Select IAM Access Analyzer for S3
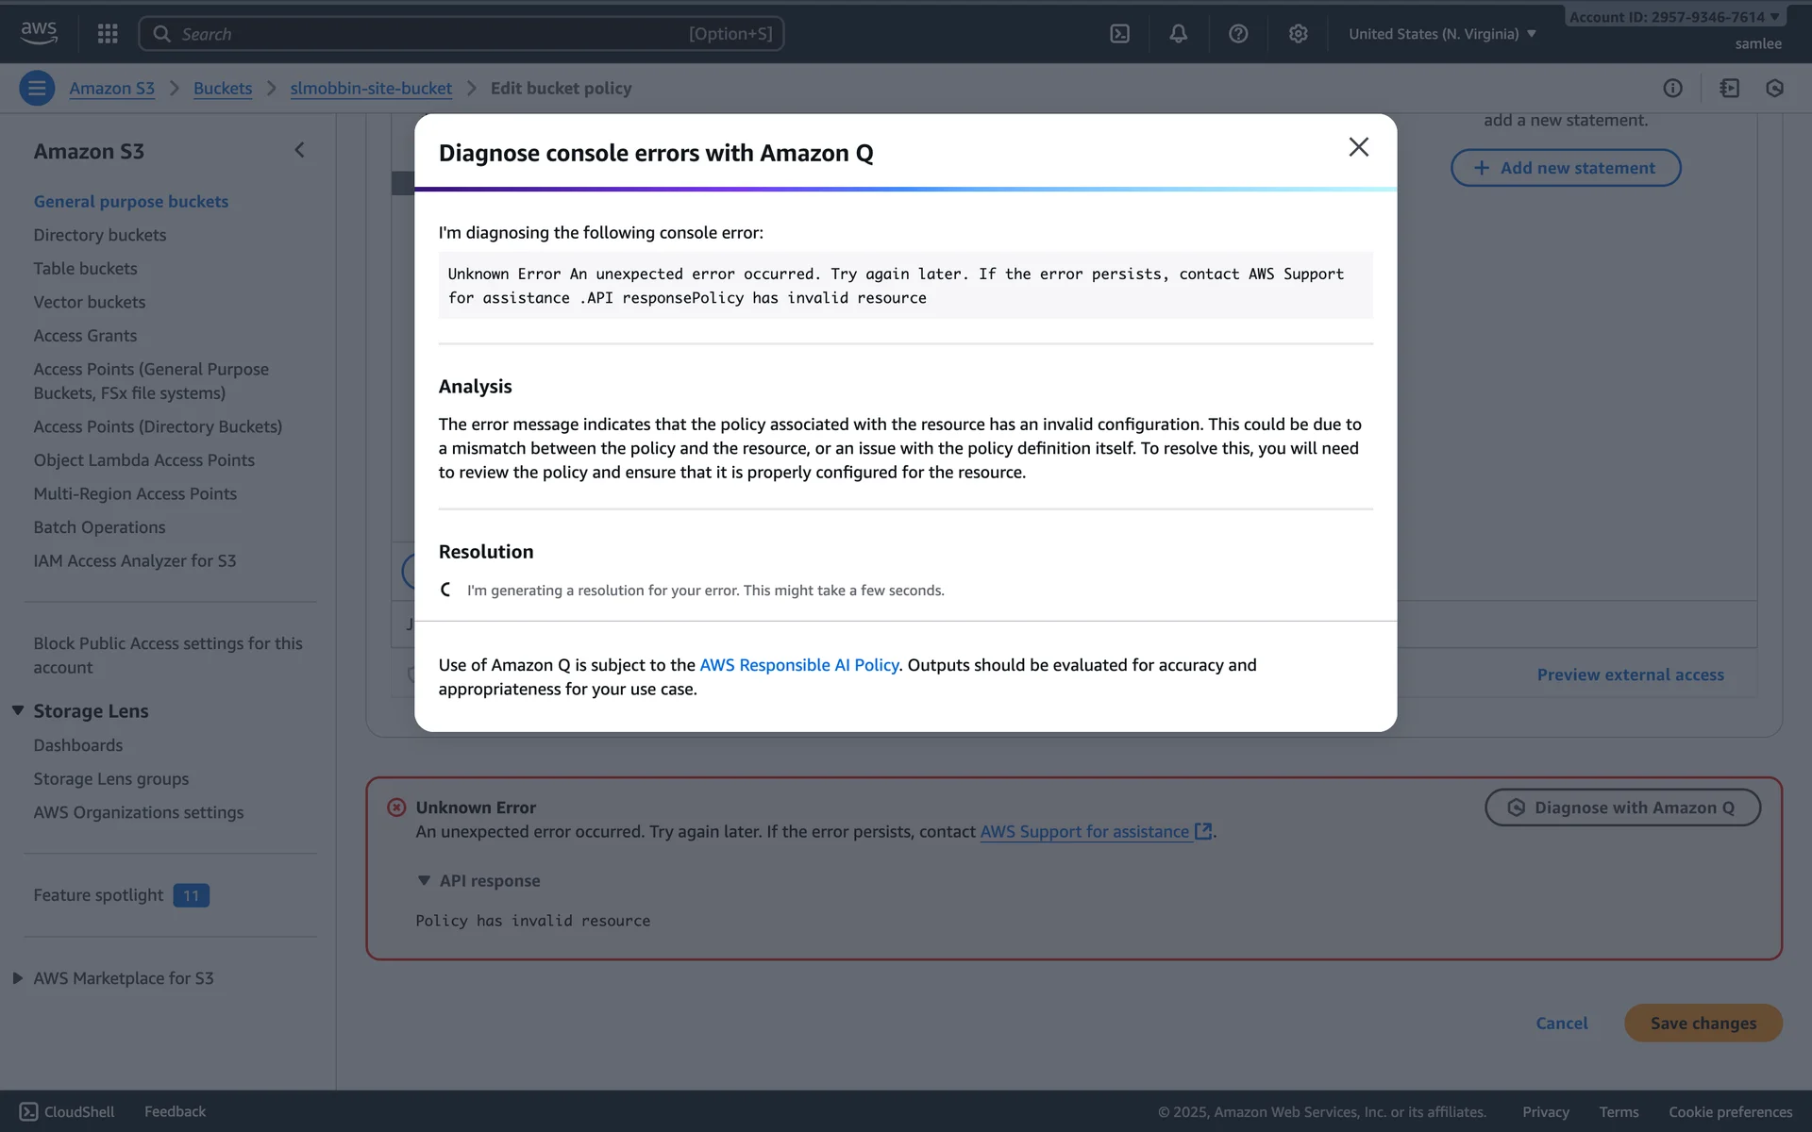 coord(135,560)
